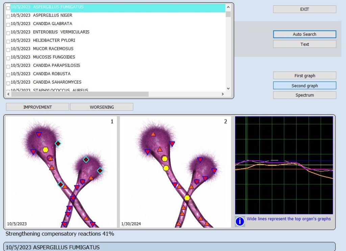The image size is (346, 251).
Task: Click the yellow hexagon marker in image 1
Action: coord(46,150)
